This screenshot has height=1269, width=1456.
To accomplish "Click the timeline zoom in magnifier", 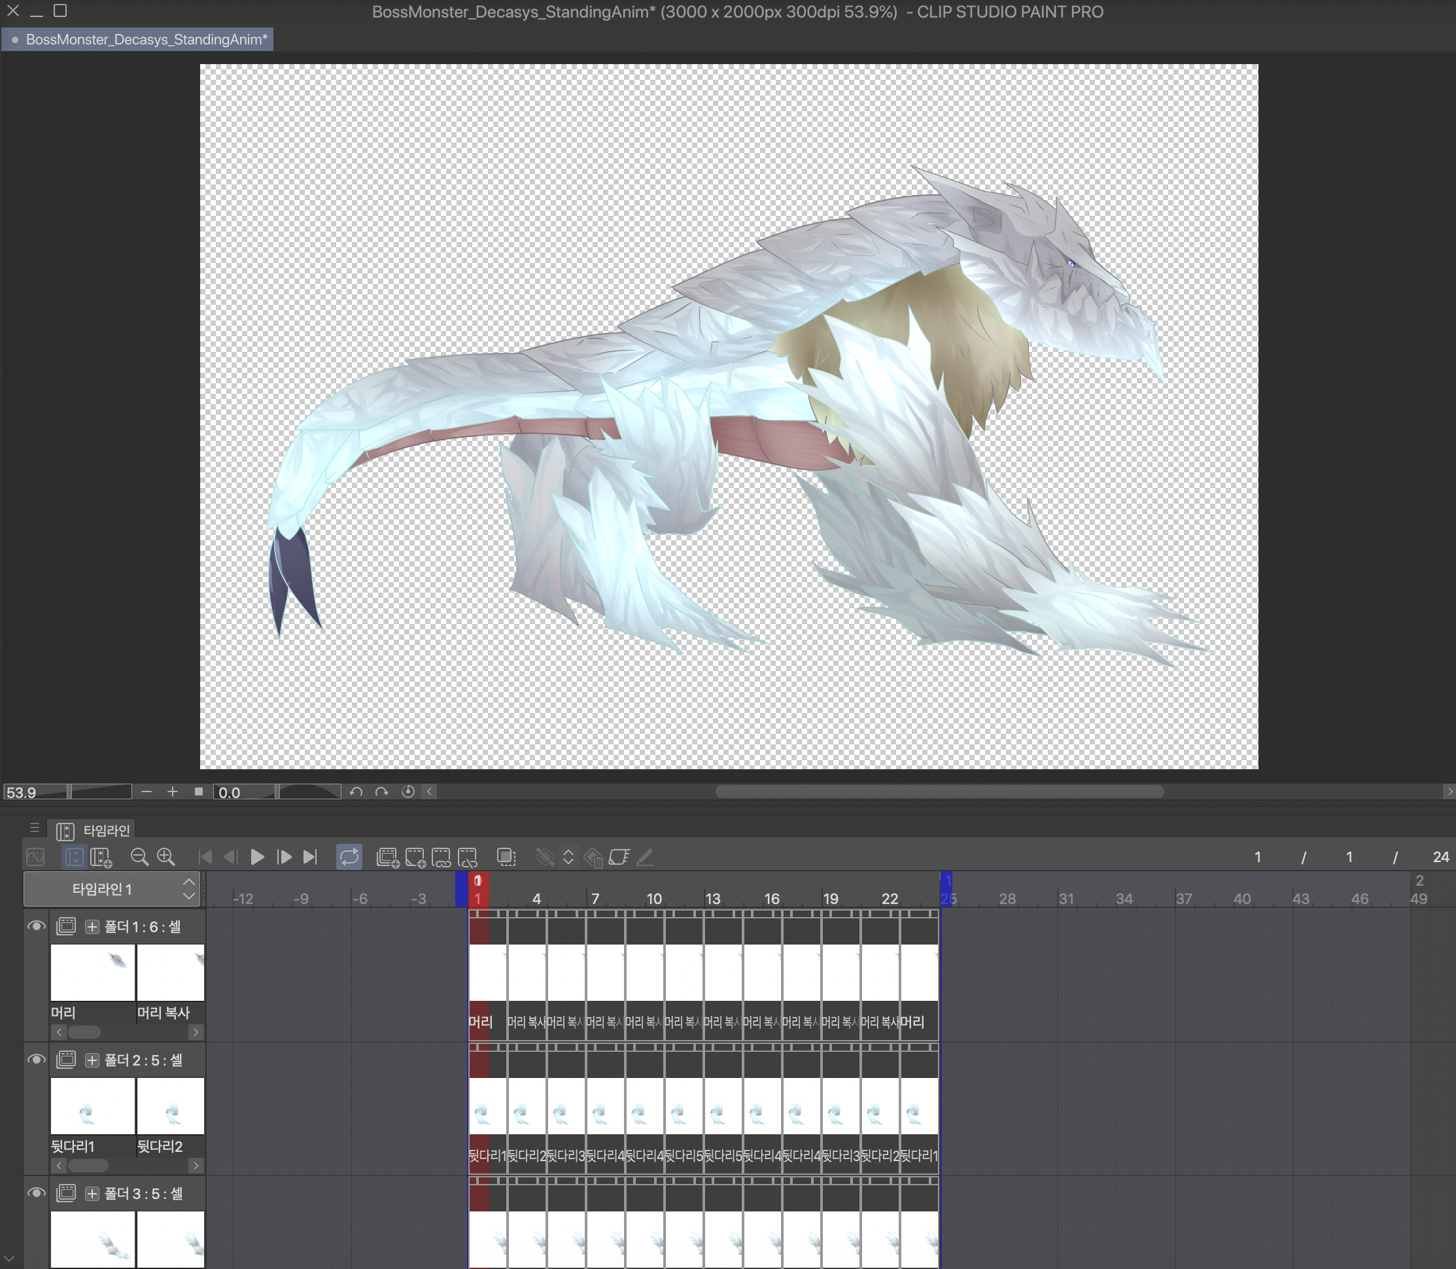I will (165, 857).
